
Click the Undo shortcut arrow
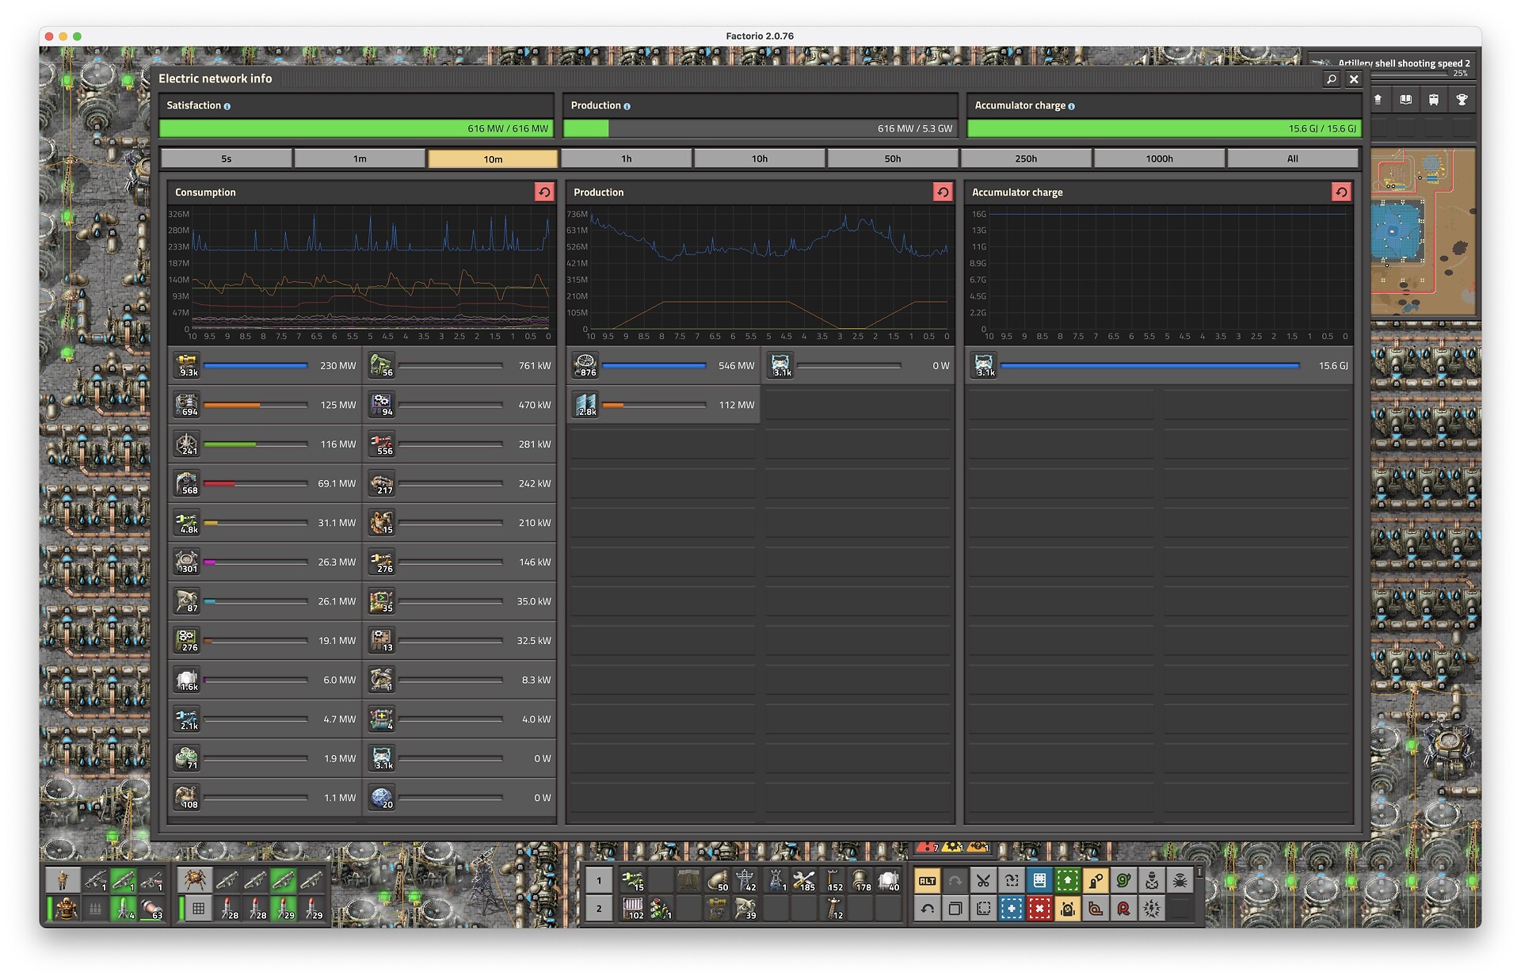(927, 909)
